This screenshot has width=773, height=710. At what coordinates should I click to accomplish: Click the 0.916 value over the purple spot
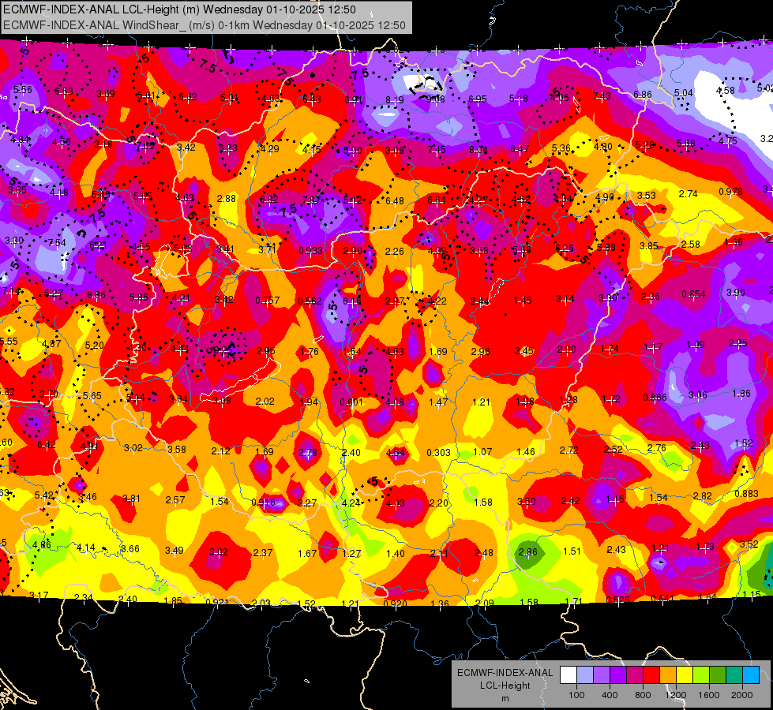263,503
